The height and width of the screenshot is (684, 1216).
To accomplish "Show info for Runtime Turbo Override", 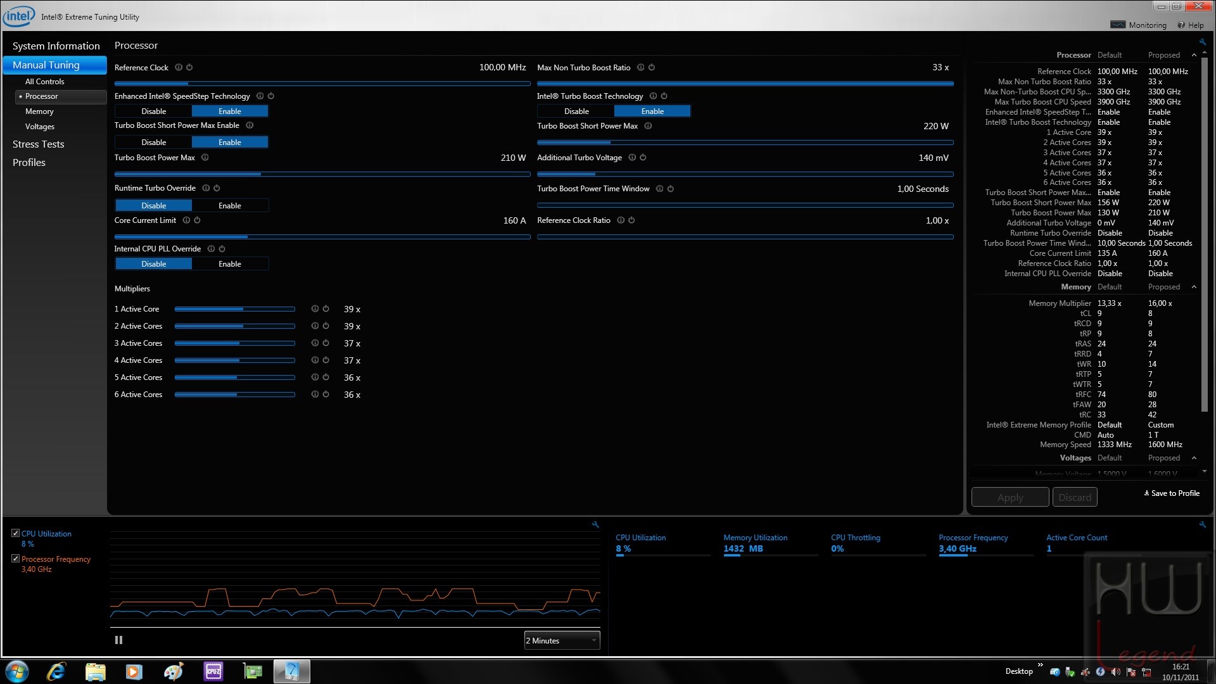I will tap(206, 188).
